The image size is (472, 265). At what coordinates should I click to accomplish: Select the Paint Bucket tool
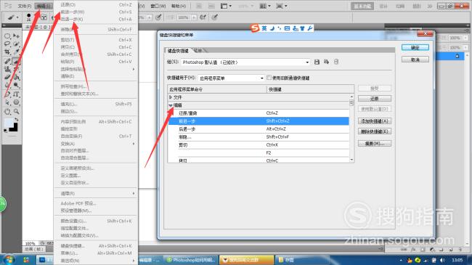(17, 77)
